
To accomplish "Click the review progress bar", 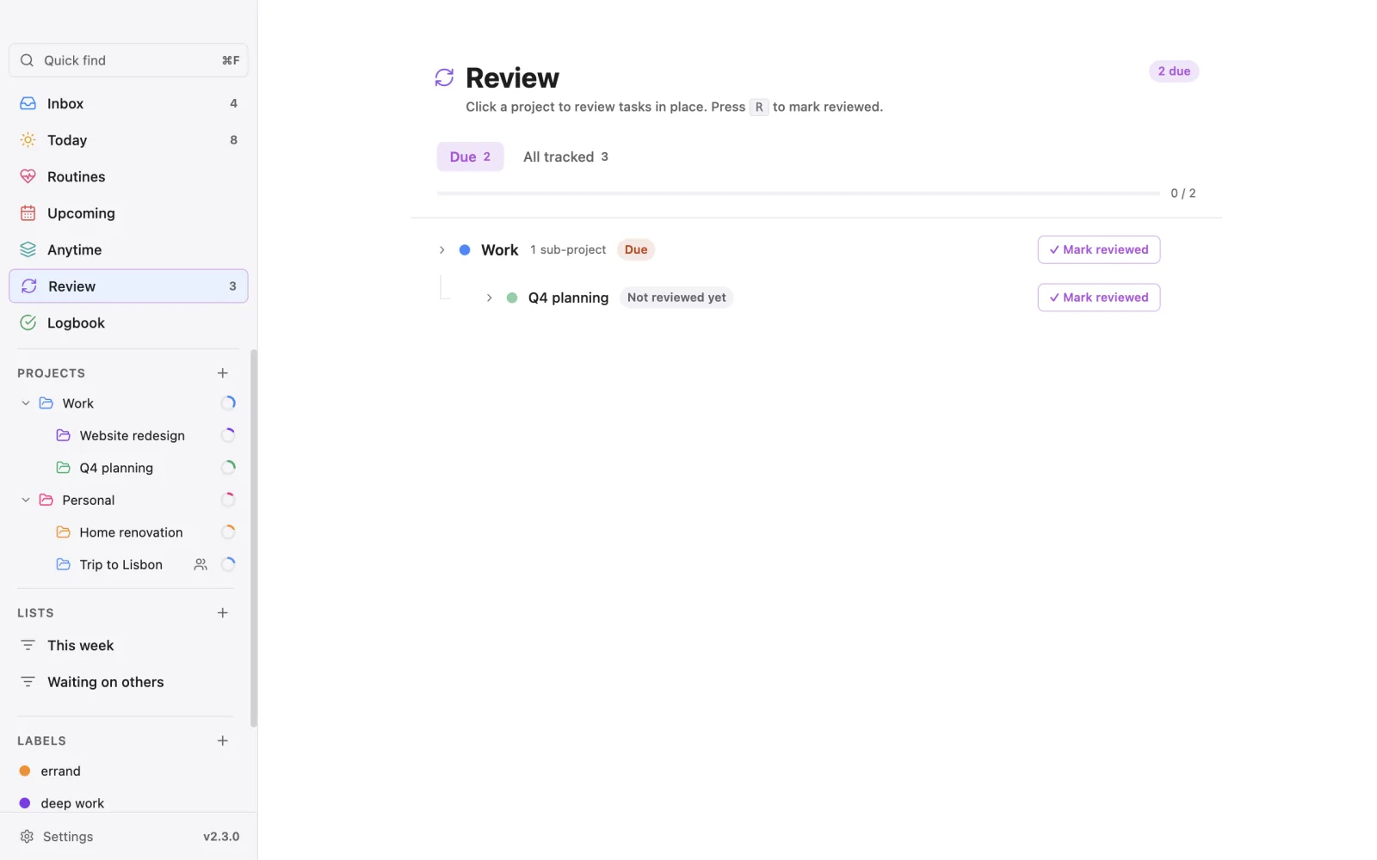I will tap(799, 193).
